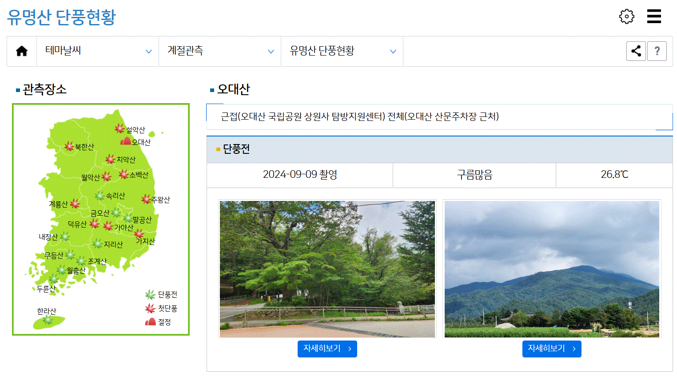677x377 pixels.
Task: Select the Juwangsan maple marker
Action: pyautogui.click(x=145, y=199)
